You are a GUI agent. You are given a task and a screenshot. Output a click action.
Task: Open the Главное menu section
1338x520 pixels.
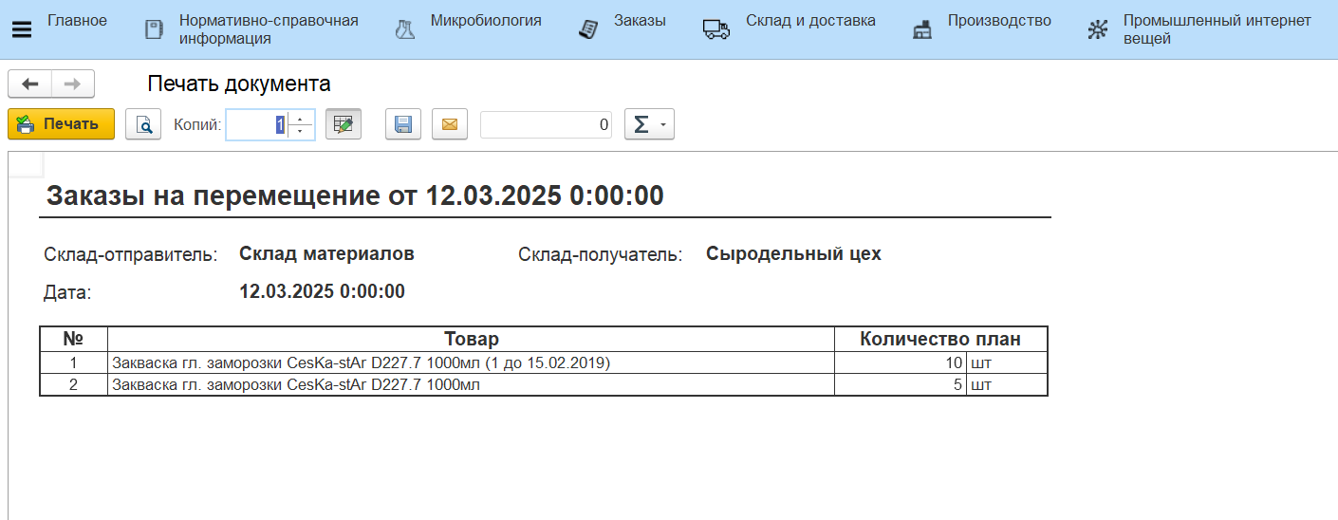click(x=77, y=21)
